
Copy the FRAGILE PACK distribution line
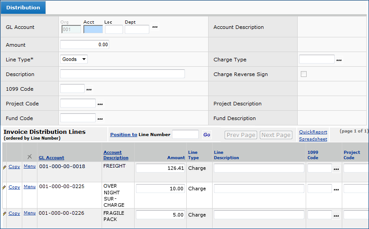click(x=14, y=213)
